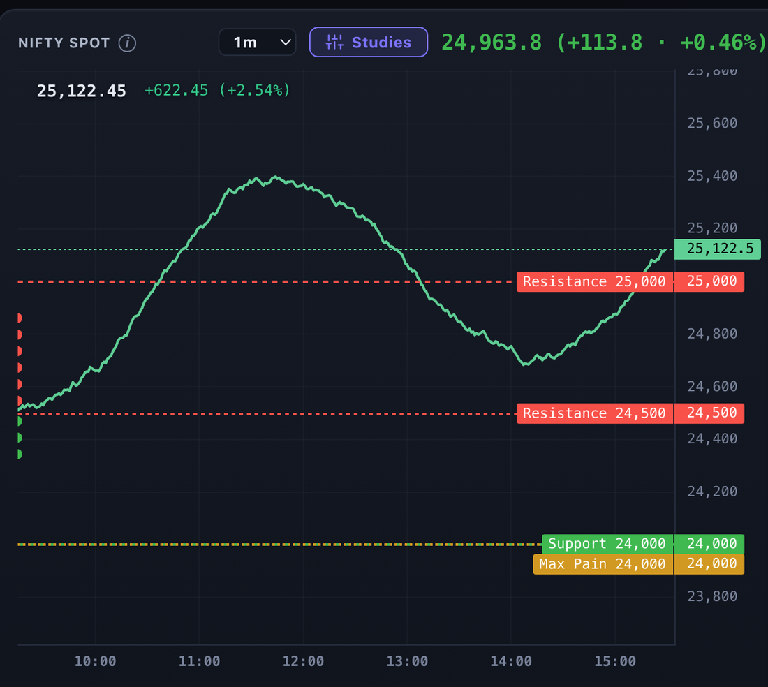The width and height of the screenshot is (768, 687).
Task: Select the Resistance 24,500 label
Action: 594,413
